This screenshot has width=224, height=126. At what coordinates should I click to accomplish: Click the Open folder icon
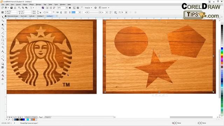click(6, 8)
